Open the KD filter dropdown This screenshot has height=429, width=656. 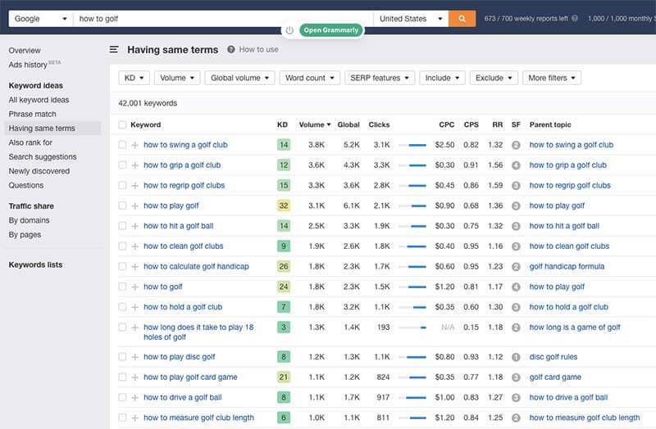(x=134, y=78)
